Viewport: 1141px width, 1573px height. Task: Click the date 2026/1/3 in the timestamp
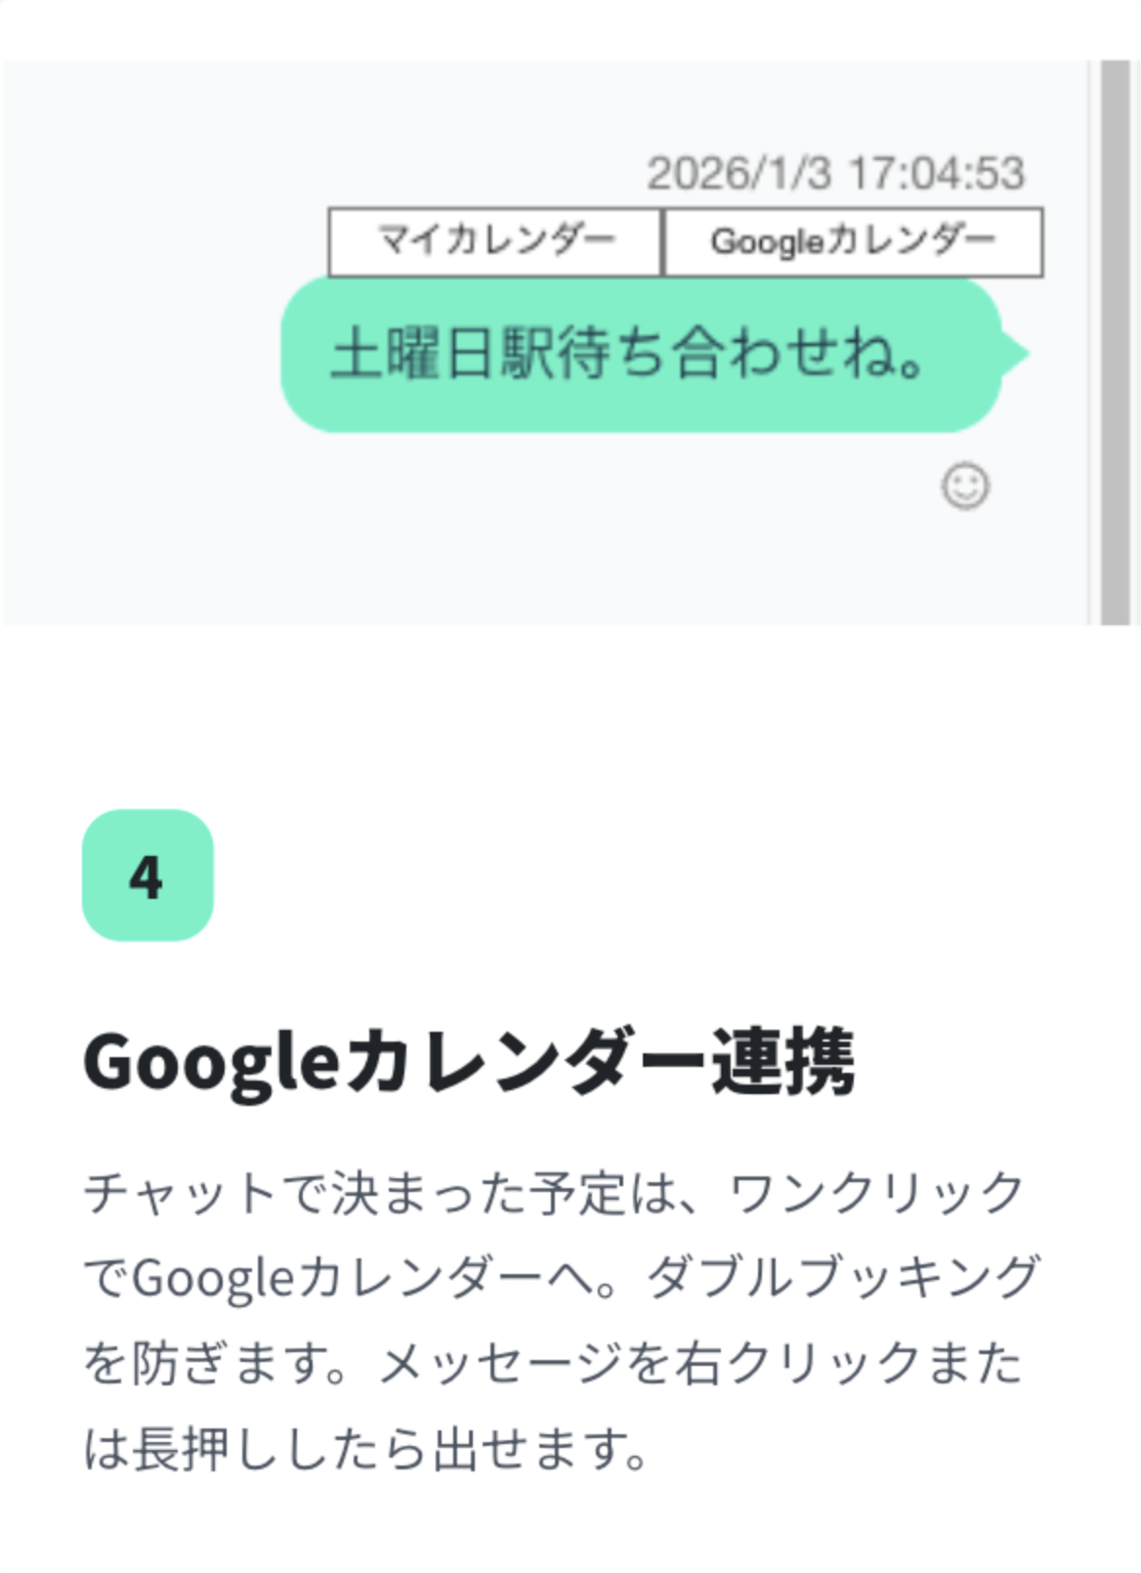coord(739,174)
